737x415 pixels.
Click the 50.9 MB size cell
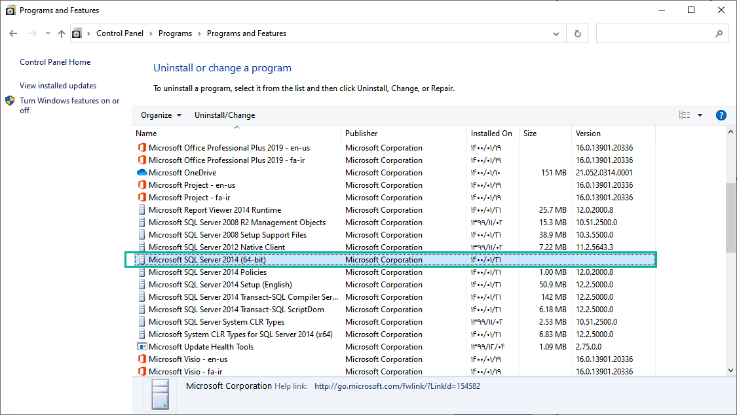[x=553, y=285]
